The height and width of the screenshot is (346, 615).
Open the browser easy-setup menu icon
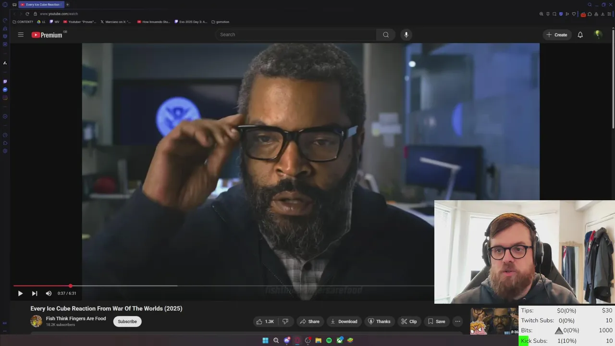(608, 14)
